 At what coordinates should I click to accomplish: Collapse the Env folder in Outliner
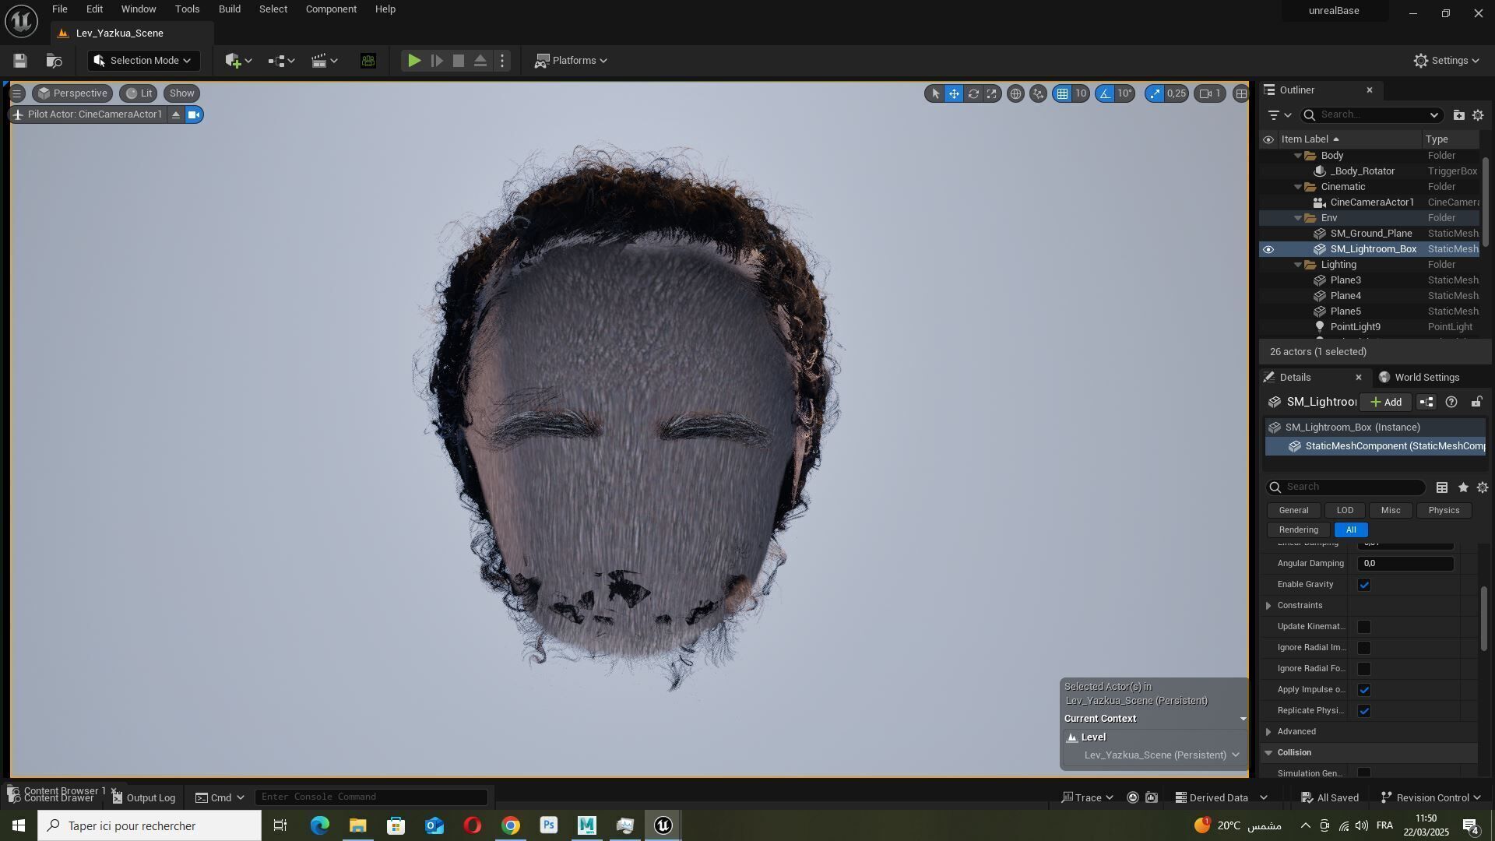tap(1298, 218)
